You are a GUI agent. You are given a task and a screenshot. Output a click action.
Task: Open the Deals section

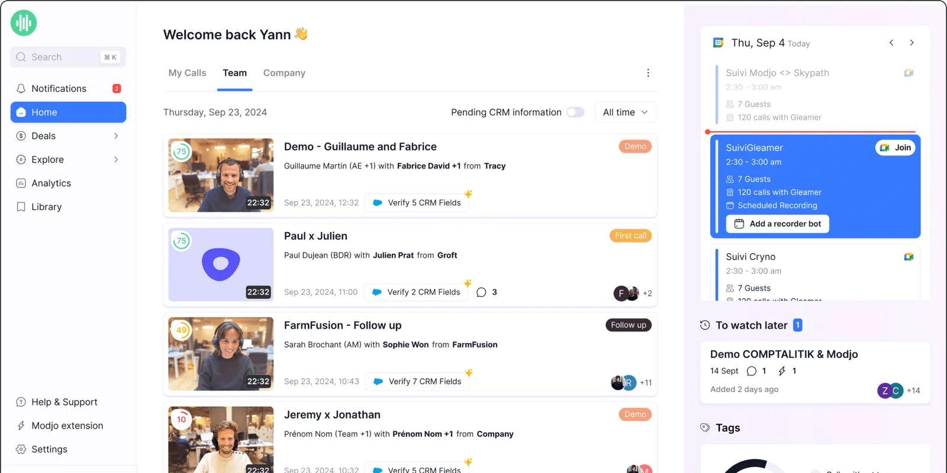tap(68, 136)
